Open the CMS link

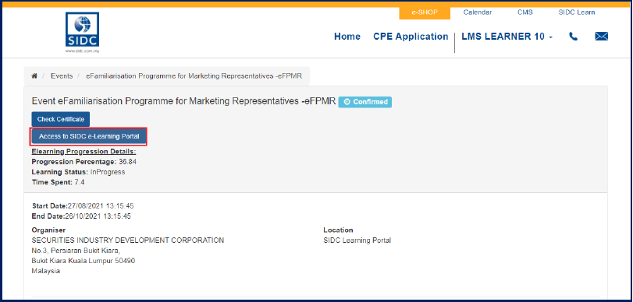pos(525,12)
